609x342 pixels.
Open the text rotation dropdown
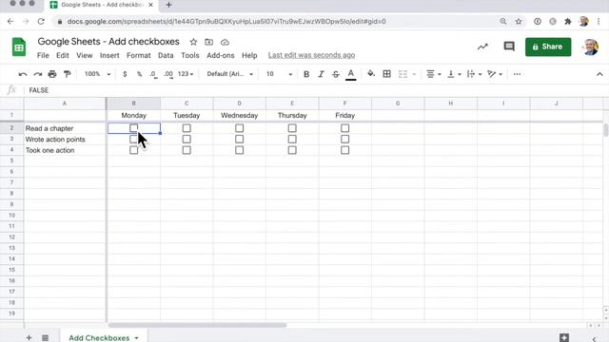(x=495, y=74)
